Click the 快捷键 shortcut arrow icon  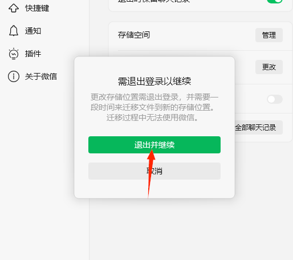coord(14,8)
